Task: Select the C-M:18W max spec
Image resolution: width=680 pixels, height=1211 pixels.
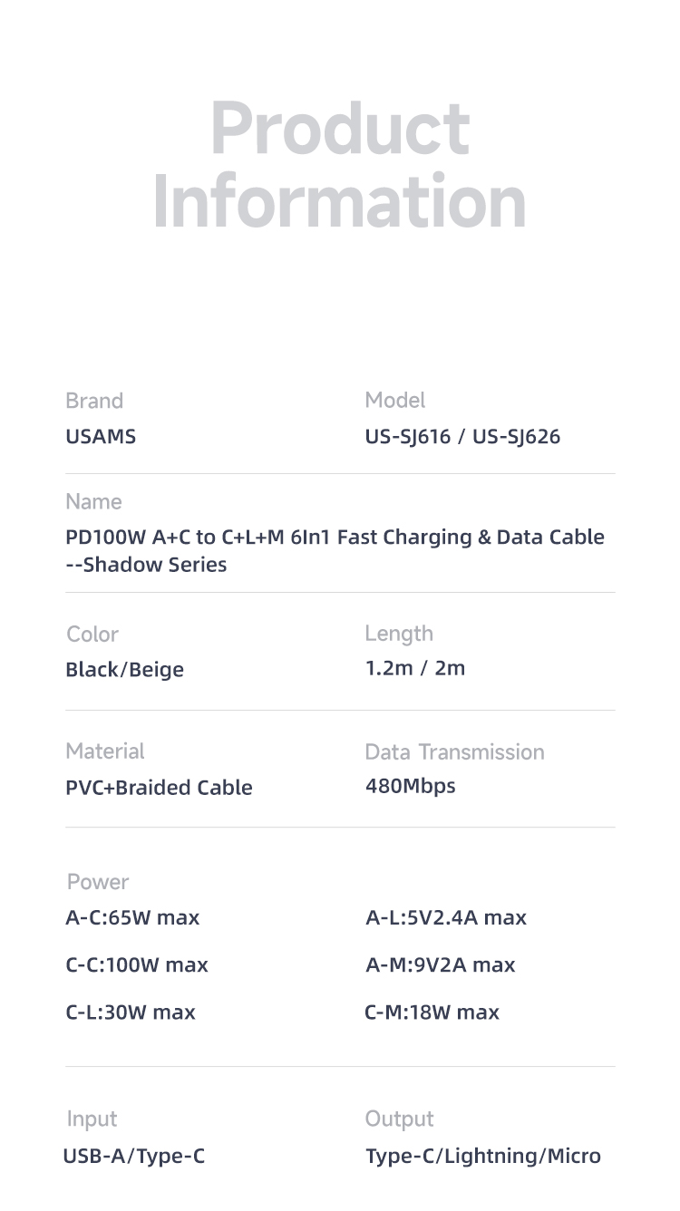Action: [x=432, y=1012]
